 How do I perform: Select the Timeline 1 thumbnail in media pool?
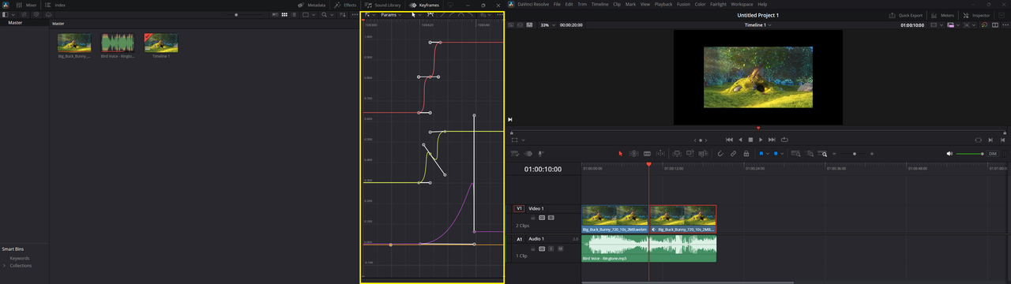(x=161, y=43)
